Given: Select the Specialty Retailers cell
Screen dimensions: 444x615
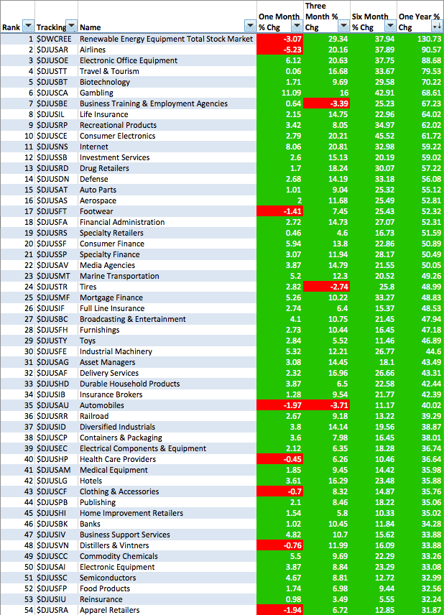Looking at the screenshot, I should 167,233.
